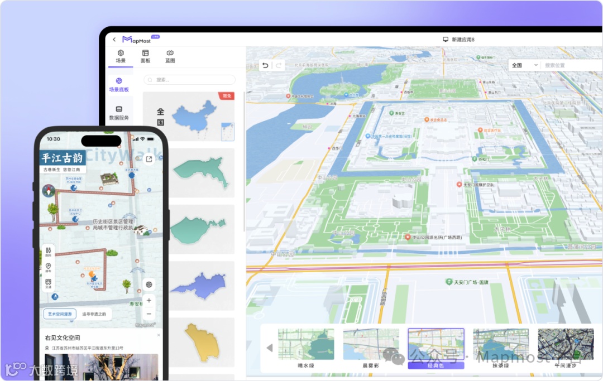Open 数据服务 in the left sidebar

pos(119,113)
